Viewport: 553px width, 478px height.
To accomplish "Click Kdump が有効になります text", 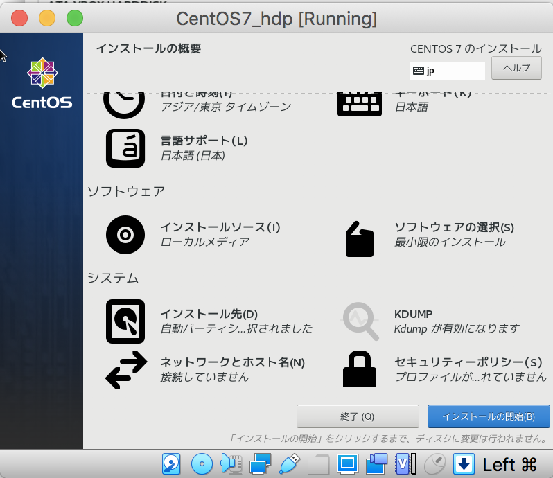I will tap(457, 328).
